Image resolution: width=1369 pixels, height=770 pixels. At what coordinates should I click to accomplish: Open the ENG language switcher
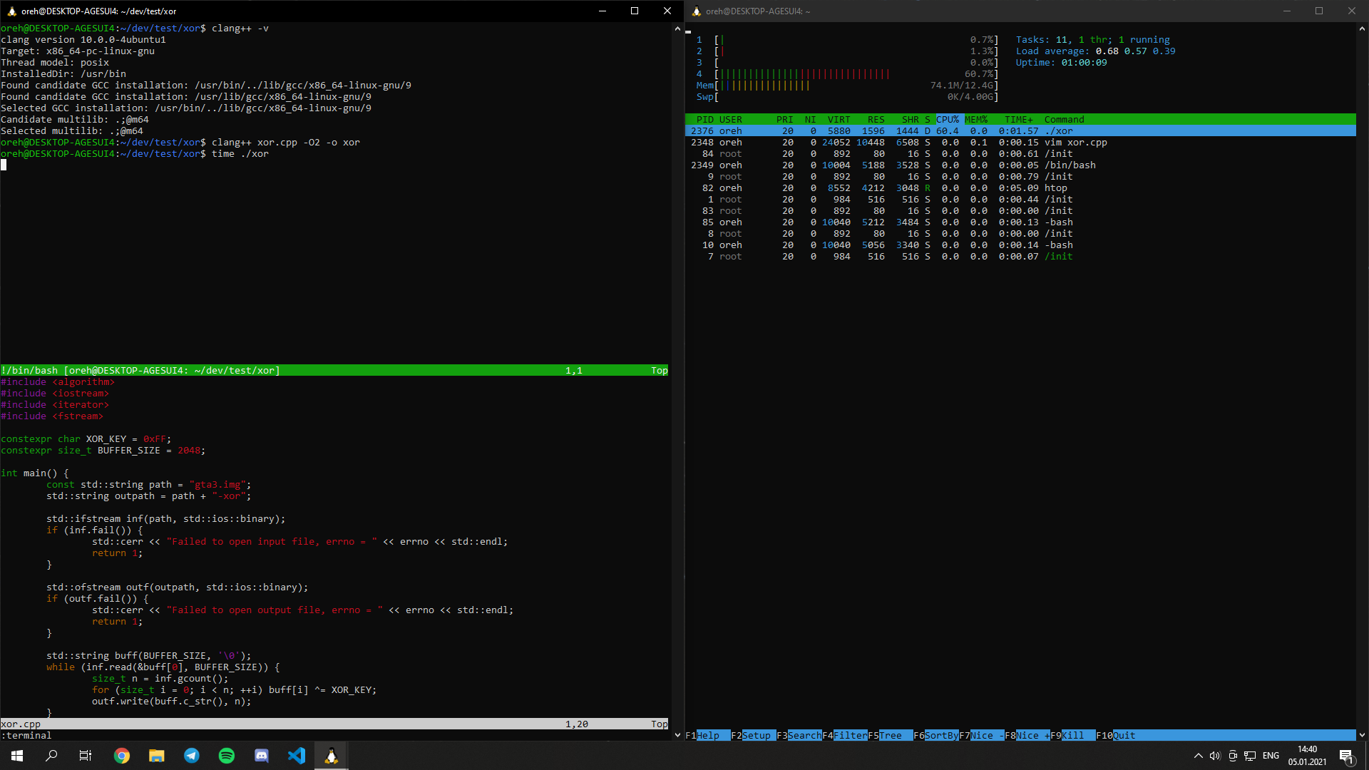(x=1271, y=756)
